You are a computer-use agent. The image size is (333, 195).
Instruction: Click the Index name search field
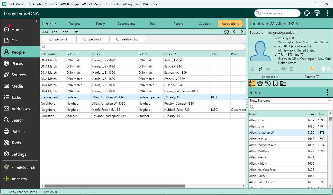tap(291, 107)
